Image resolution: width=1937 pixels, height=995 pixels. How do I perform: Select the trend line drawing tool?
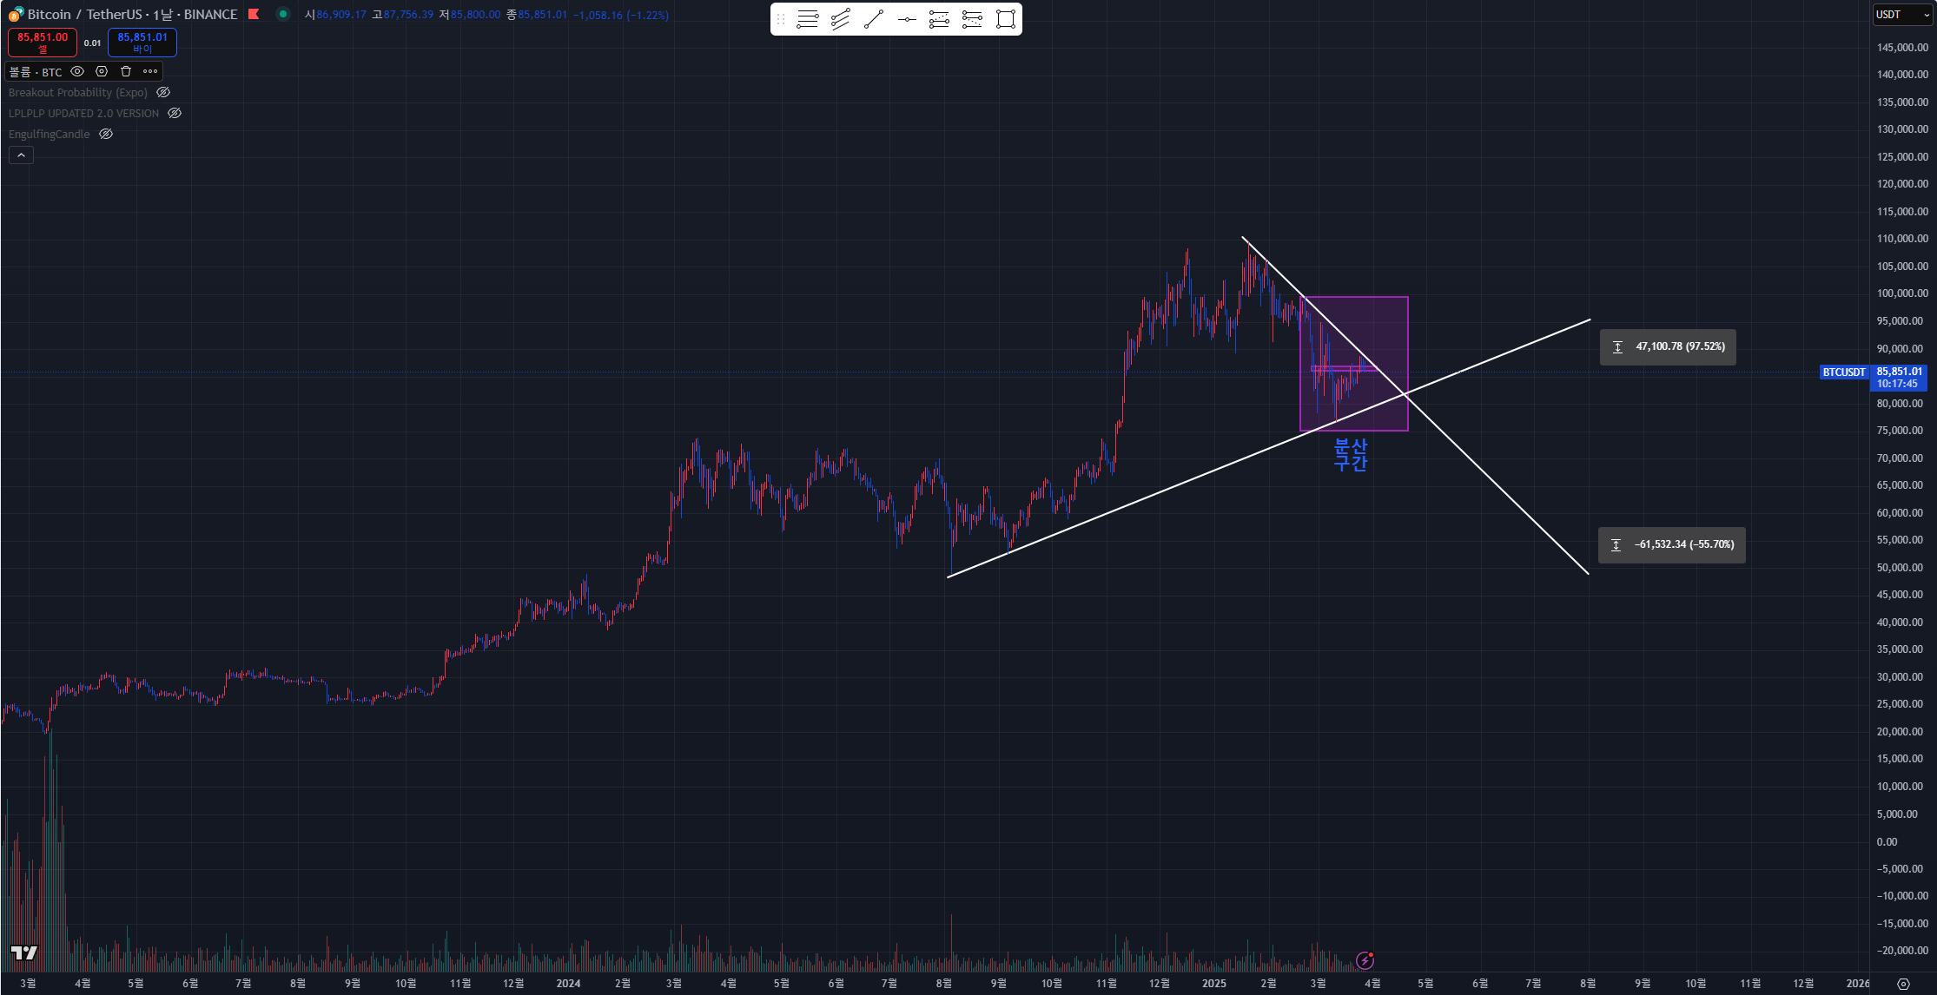coord(874,19)
